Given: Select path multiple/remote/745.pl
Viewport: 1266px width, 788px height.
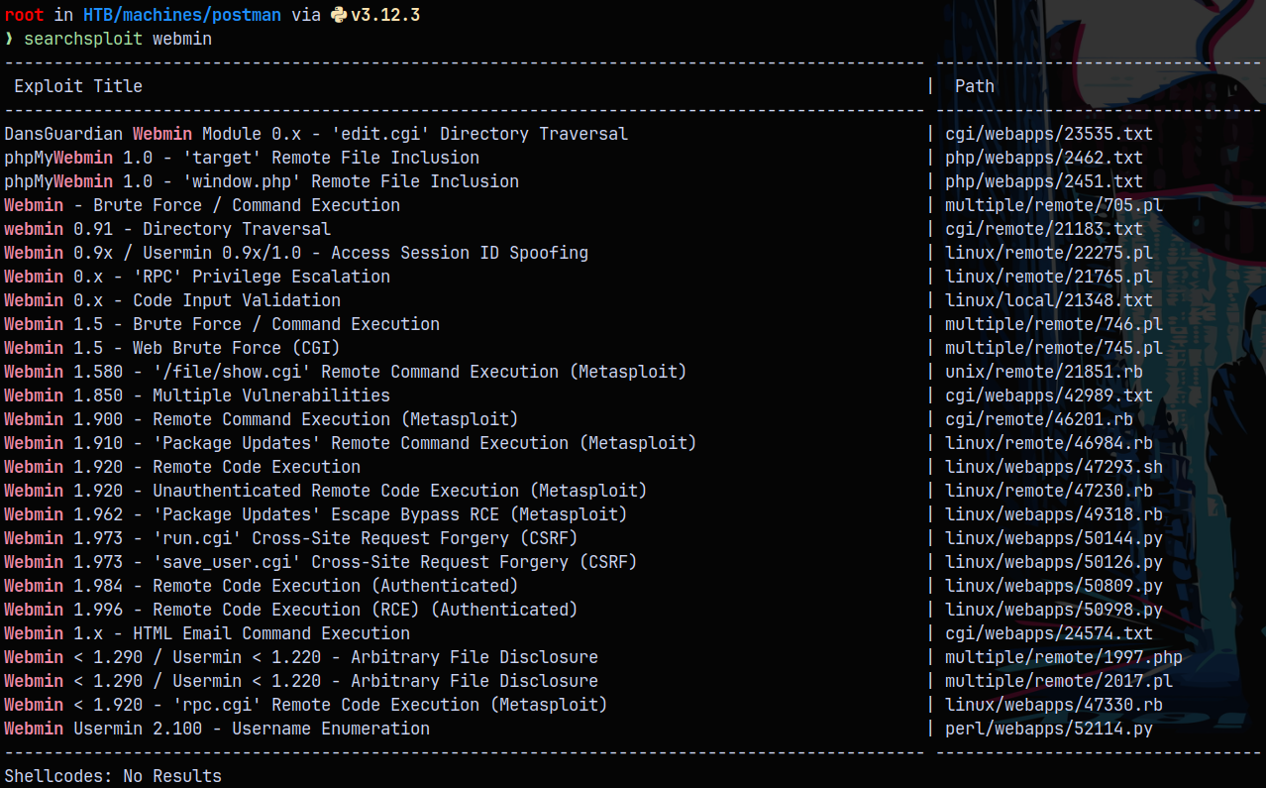Looking at the screenshot, I should point(1054,348).
